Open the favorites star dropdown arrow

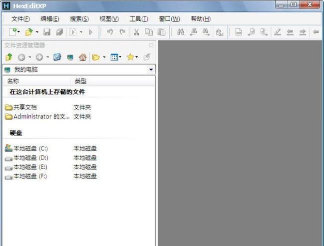click(137, 57)
